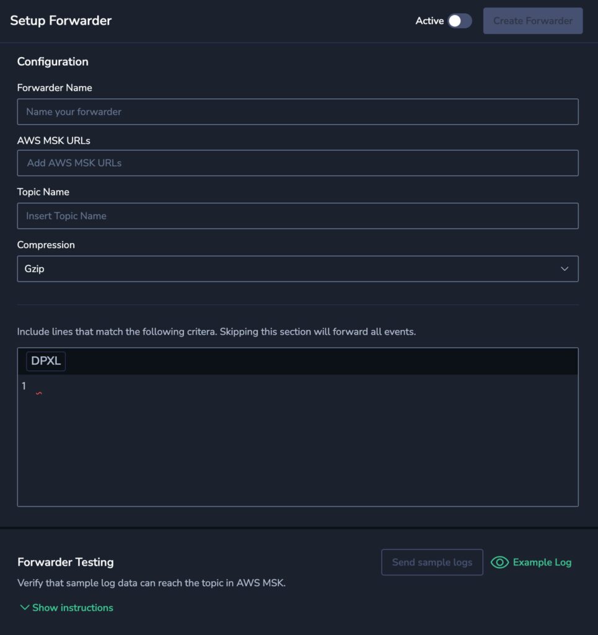Image resolution: width=598 pixels, height=635 pixels.
Task: Click the Configuration section heading
Action: tap(53, 61)
